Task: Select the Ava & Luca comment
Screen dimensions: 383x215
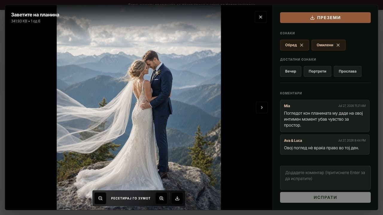Action: click(325, 145)
